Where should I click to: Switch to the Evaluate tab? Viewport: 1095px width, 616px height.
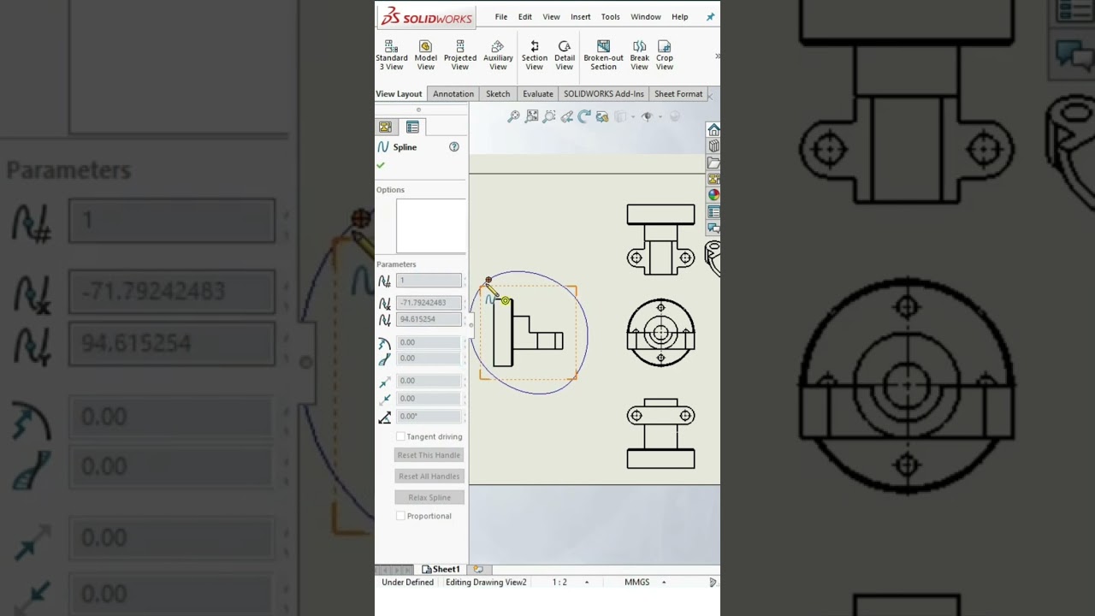(537, 94)
